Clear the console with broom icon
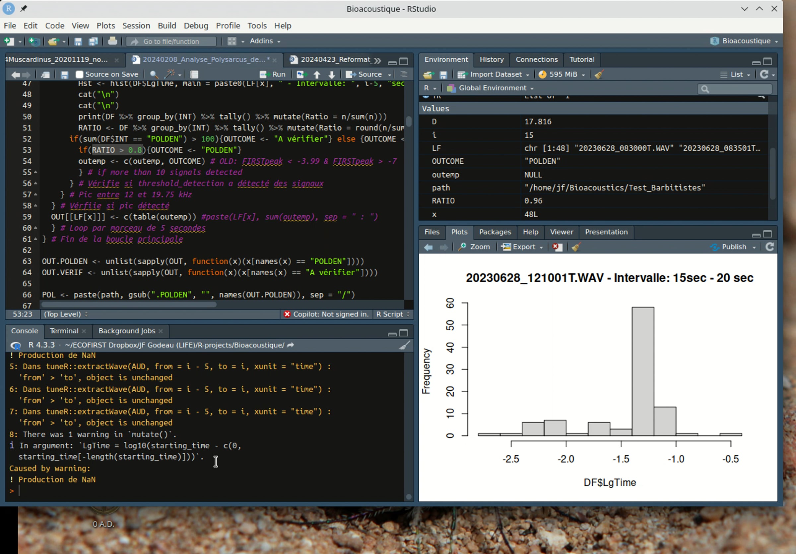Screen dimensions: 796x554 coord(404,345)
